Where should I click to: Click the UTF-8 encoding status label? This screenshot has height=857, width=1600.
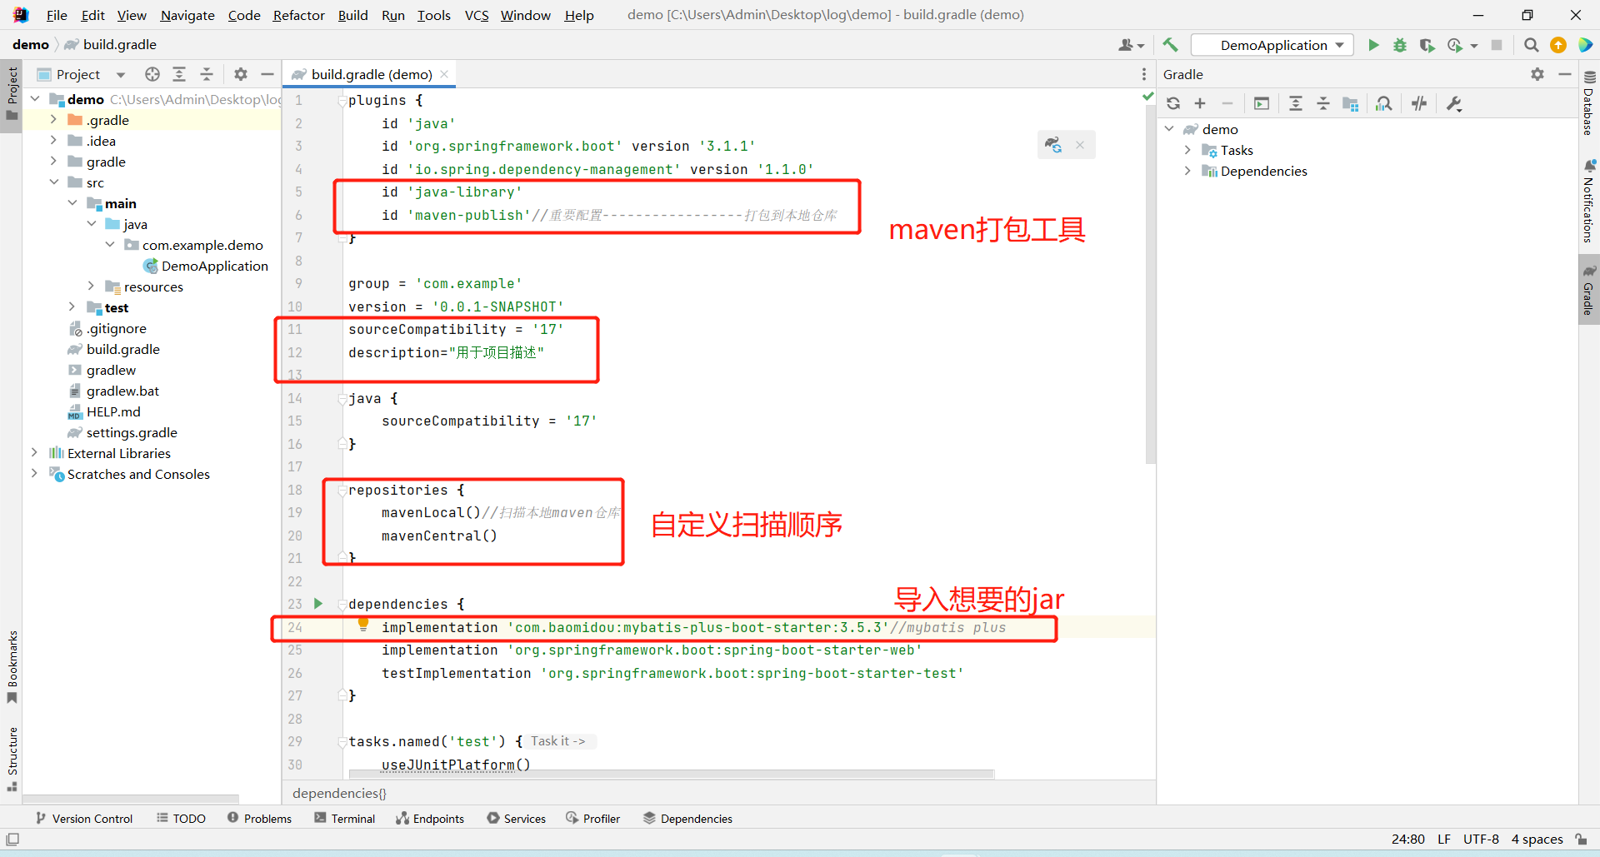coord(1480,839)
